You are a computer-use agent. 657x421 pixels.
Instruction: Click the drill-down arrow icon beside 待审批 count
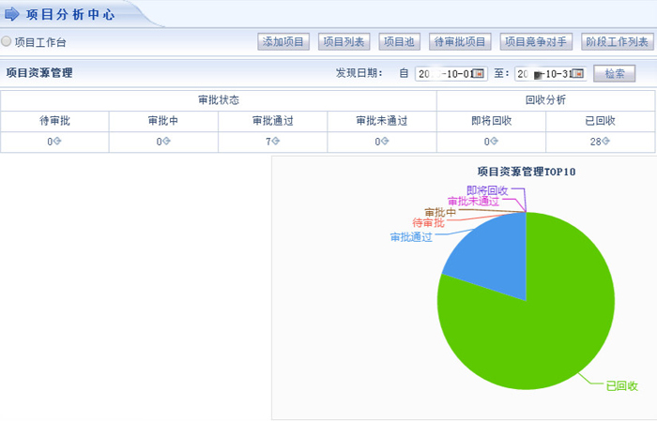pos(58,142)
